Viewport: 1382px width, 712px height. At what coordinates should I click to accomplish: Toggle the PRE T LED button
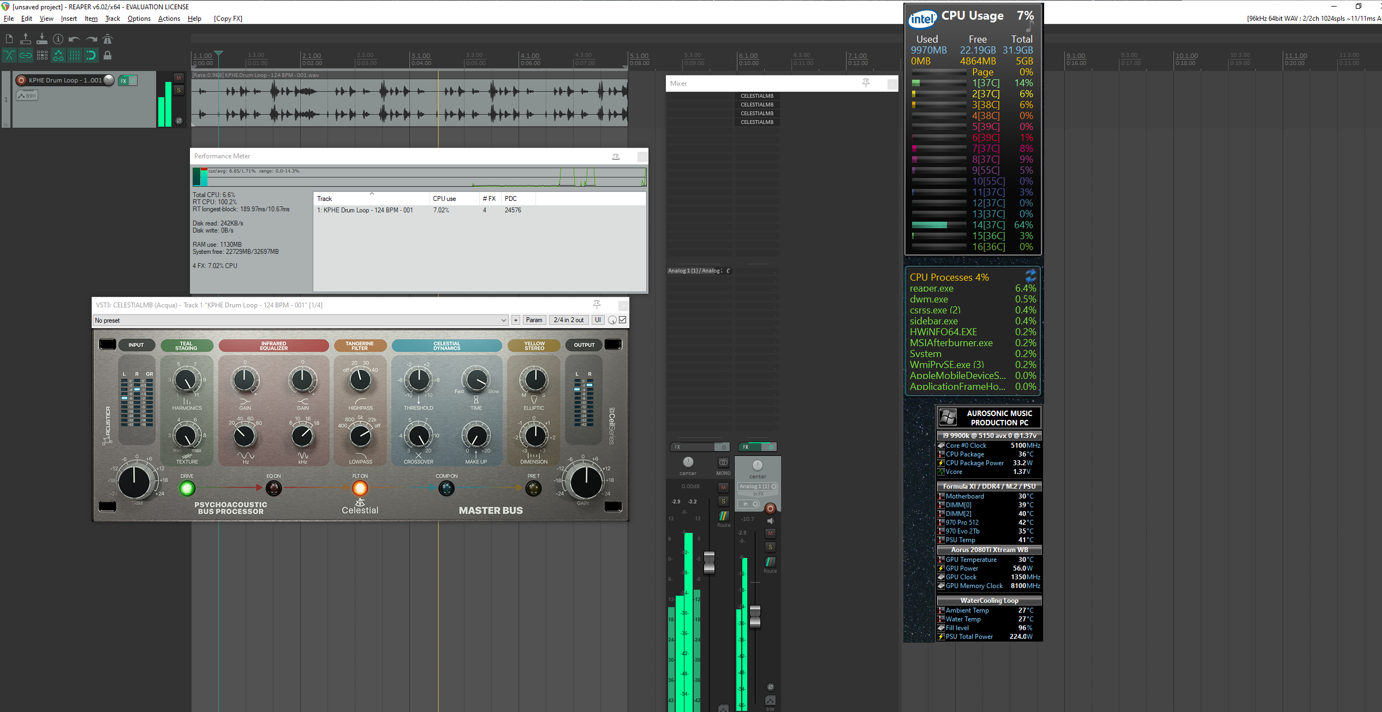tap(533, 488)
